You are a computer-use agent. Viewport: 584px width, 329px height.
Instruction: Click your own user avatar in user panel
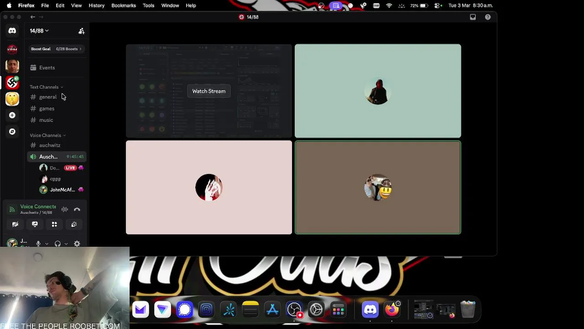tap(12, 243)
